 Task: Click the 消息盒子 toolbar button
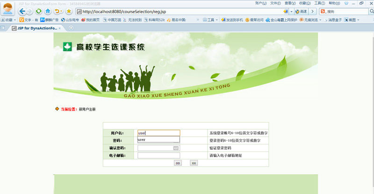pyautogui.click(x=333, y=20)
